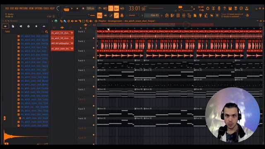Click the download content icon

point(247,8)
